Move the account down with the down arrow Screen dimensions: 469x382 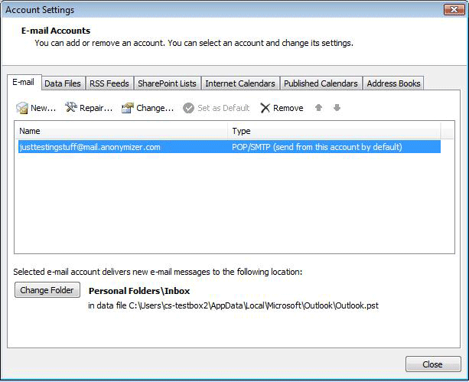pos(337,108)
